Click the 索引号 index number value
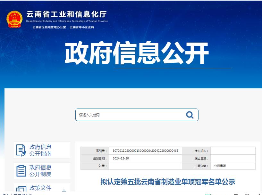The width and height of the screenshot is (262, 195). [x=145, y=150]
